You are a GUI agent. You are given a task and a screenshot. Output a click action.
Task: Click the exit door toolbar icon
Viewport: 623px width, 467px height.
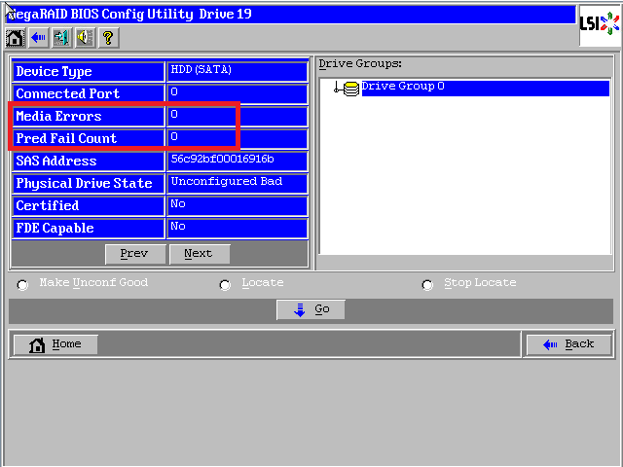point(61,38)
